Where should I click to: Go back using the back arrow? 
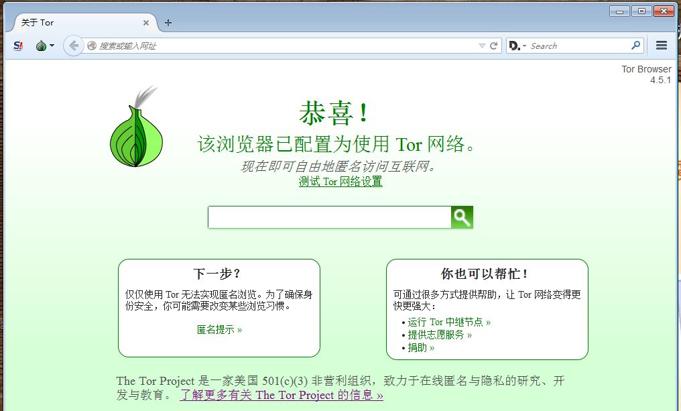coord(74,46)
